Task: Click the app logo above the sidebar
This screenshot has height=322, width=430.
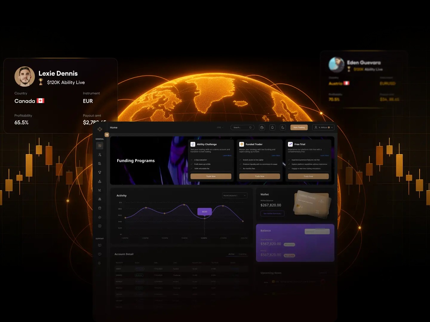Action: (x=100, y=129)
